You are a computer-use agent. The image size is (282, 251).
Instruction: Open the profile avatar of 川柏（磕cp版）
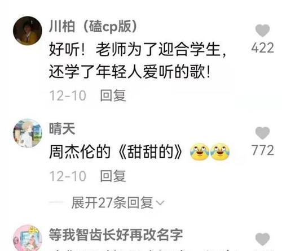point(28,31)
